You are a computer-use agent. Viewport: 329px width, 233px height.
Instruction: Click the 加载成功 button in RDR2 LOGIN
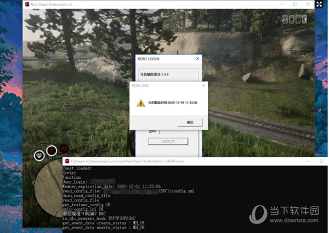(168, 141)
